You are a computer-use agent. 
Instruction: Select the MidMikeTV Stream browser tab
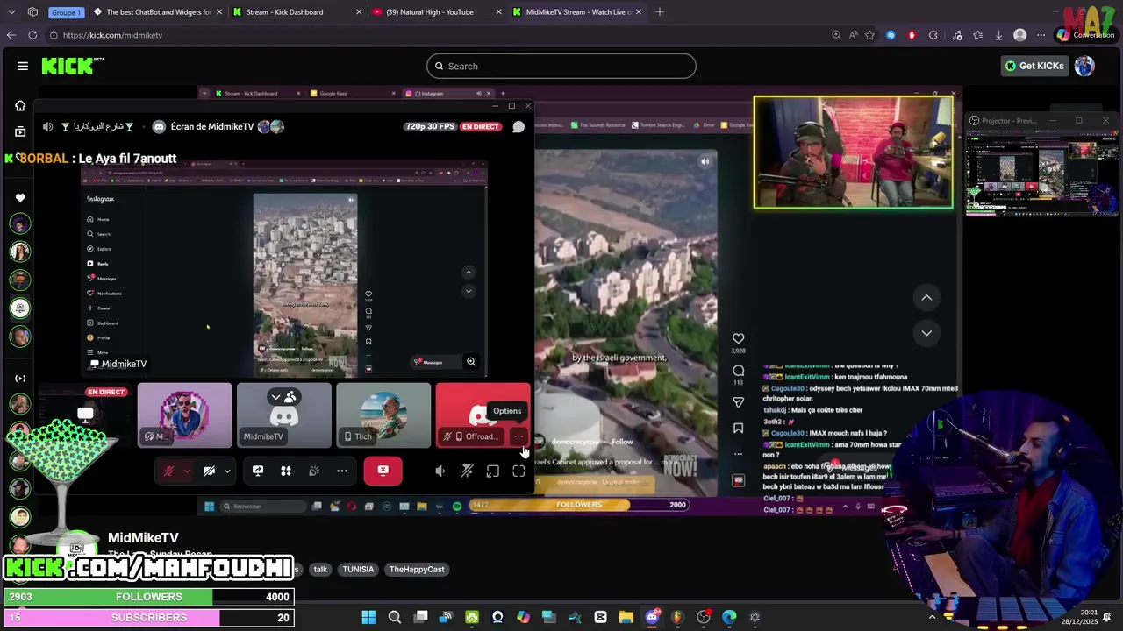tap(577, 11)
